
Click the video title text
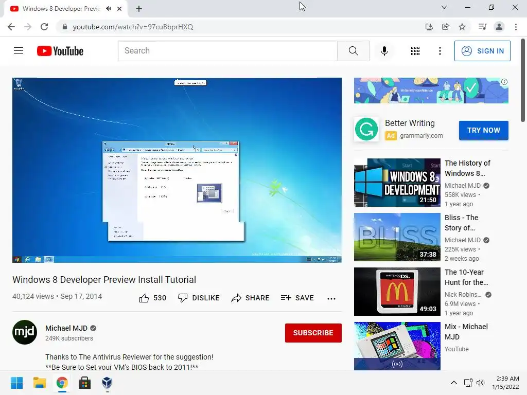[104, 279]
